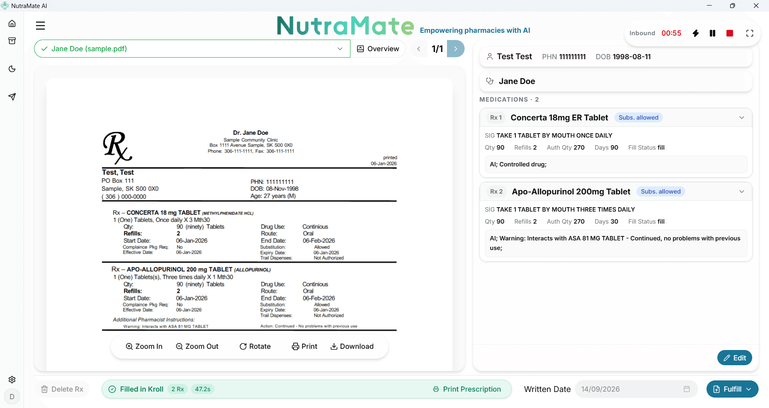Click the lightning bolt icon

696,33
